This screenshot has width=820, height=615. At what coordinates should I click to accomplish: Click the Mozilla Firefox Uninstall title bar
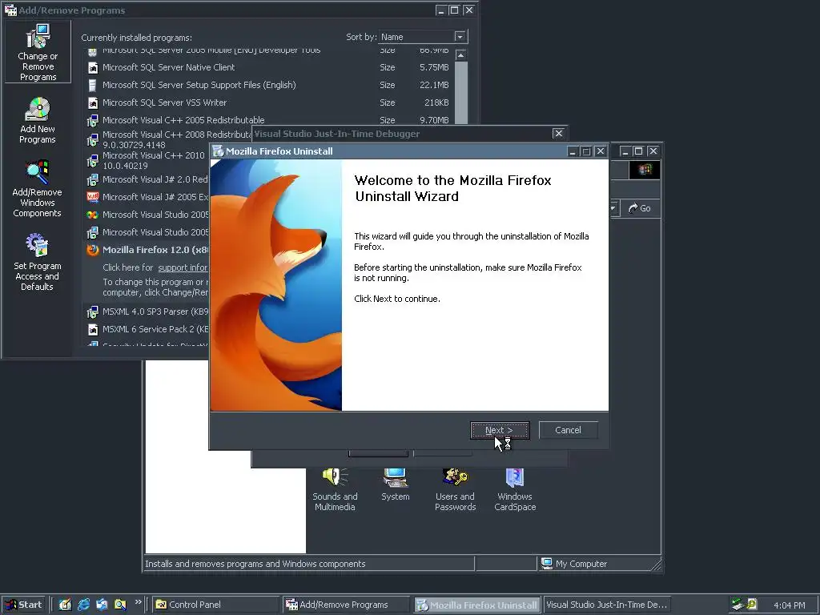point(388,151)
